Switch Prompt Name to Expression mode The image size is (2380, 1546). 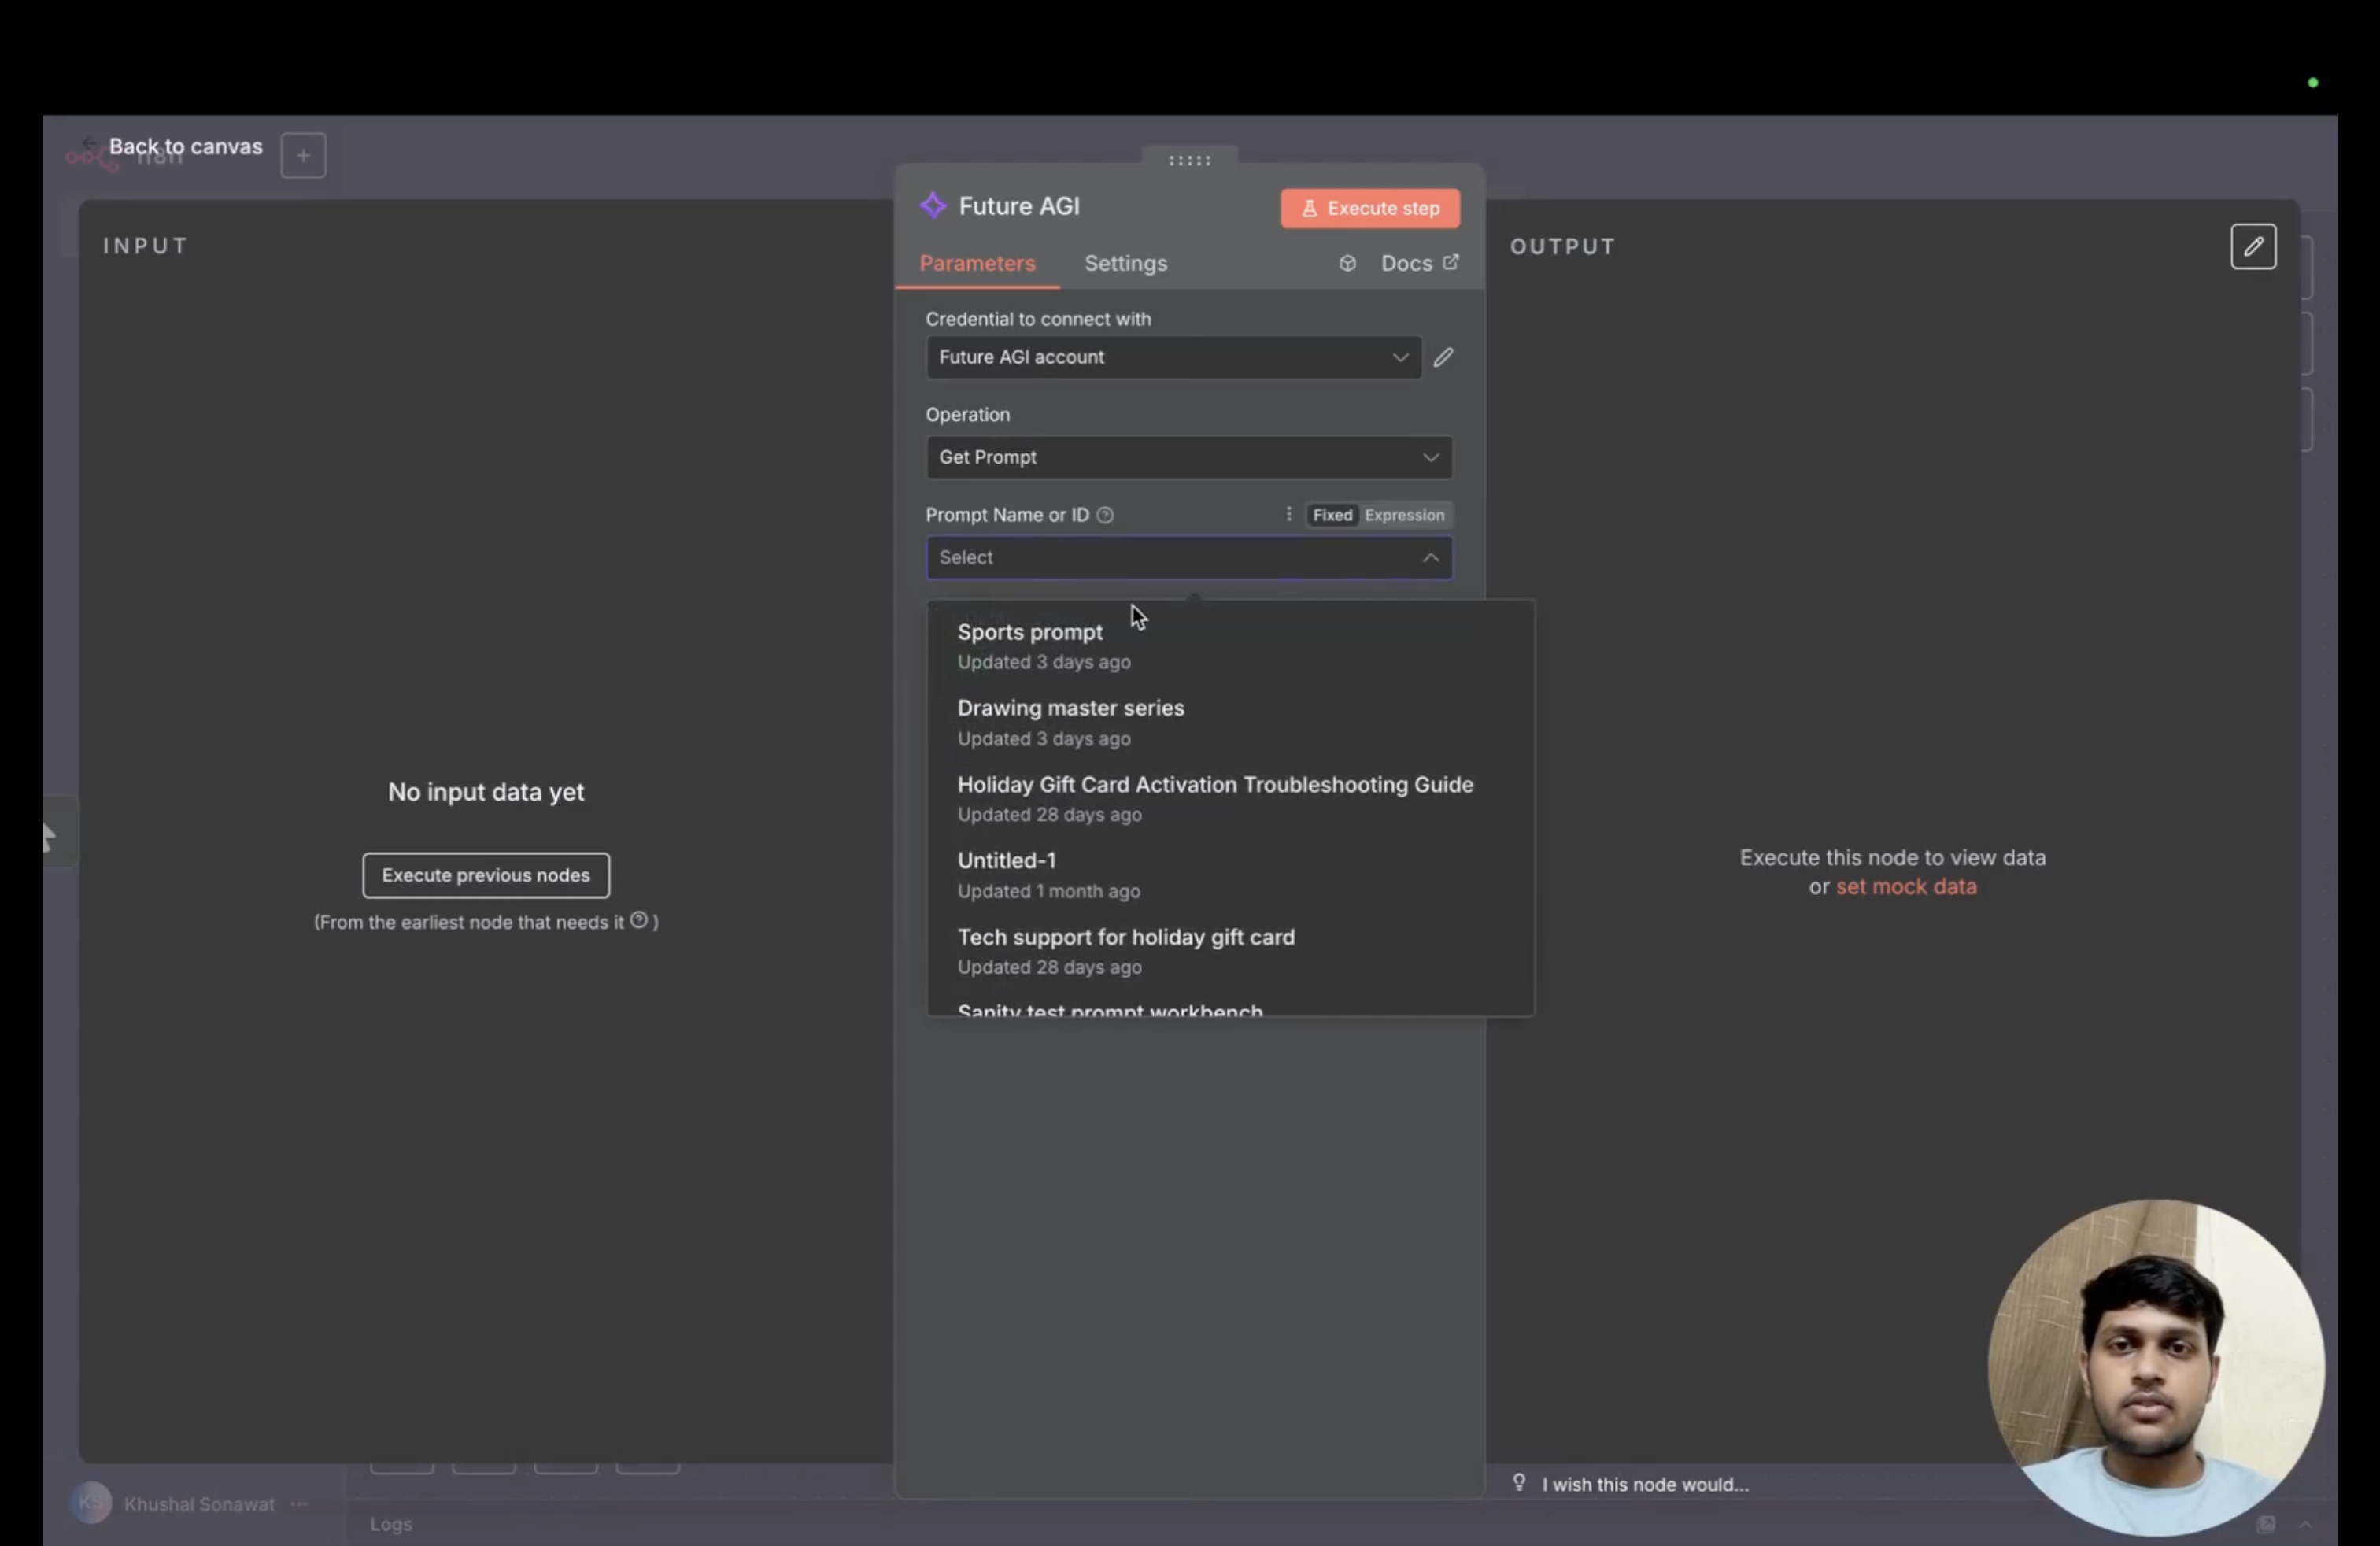[x=1404, y=515]
